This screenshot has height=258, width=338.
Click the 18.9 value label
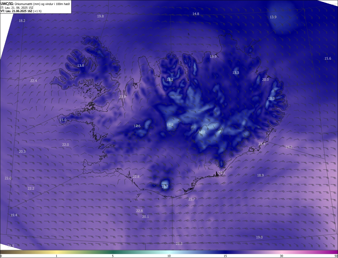coord(260,175)
